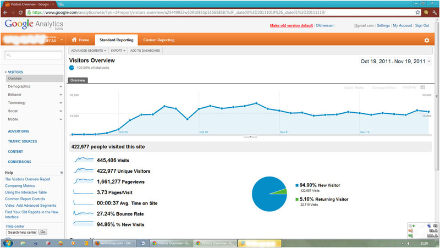Viewport: 440px width, 248px height.
Task: Click the Visits sparkline thumbnail
Action: click(x=84, y=160)
